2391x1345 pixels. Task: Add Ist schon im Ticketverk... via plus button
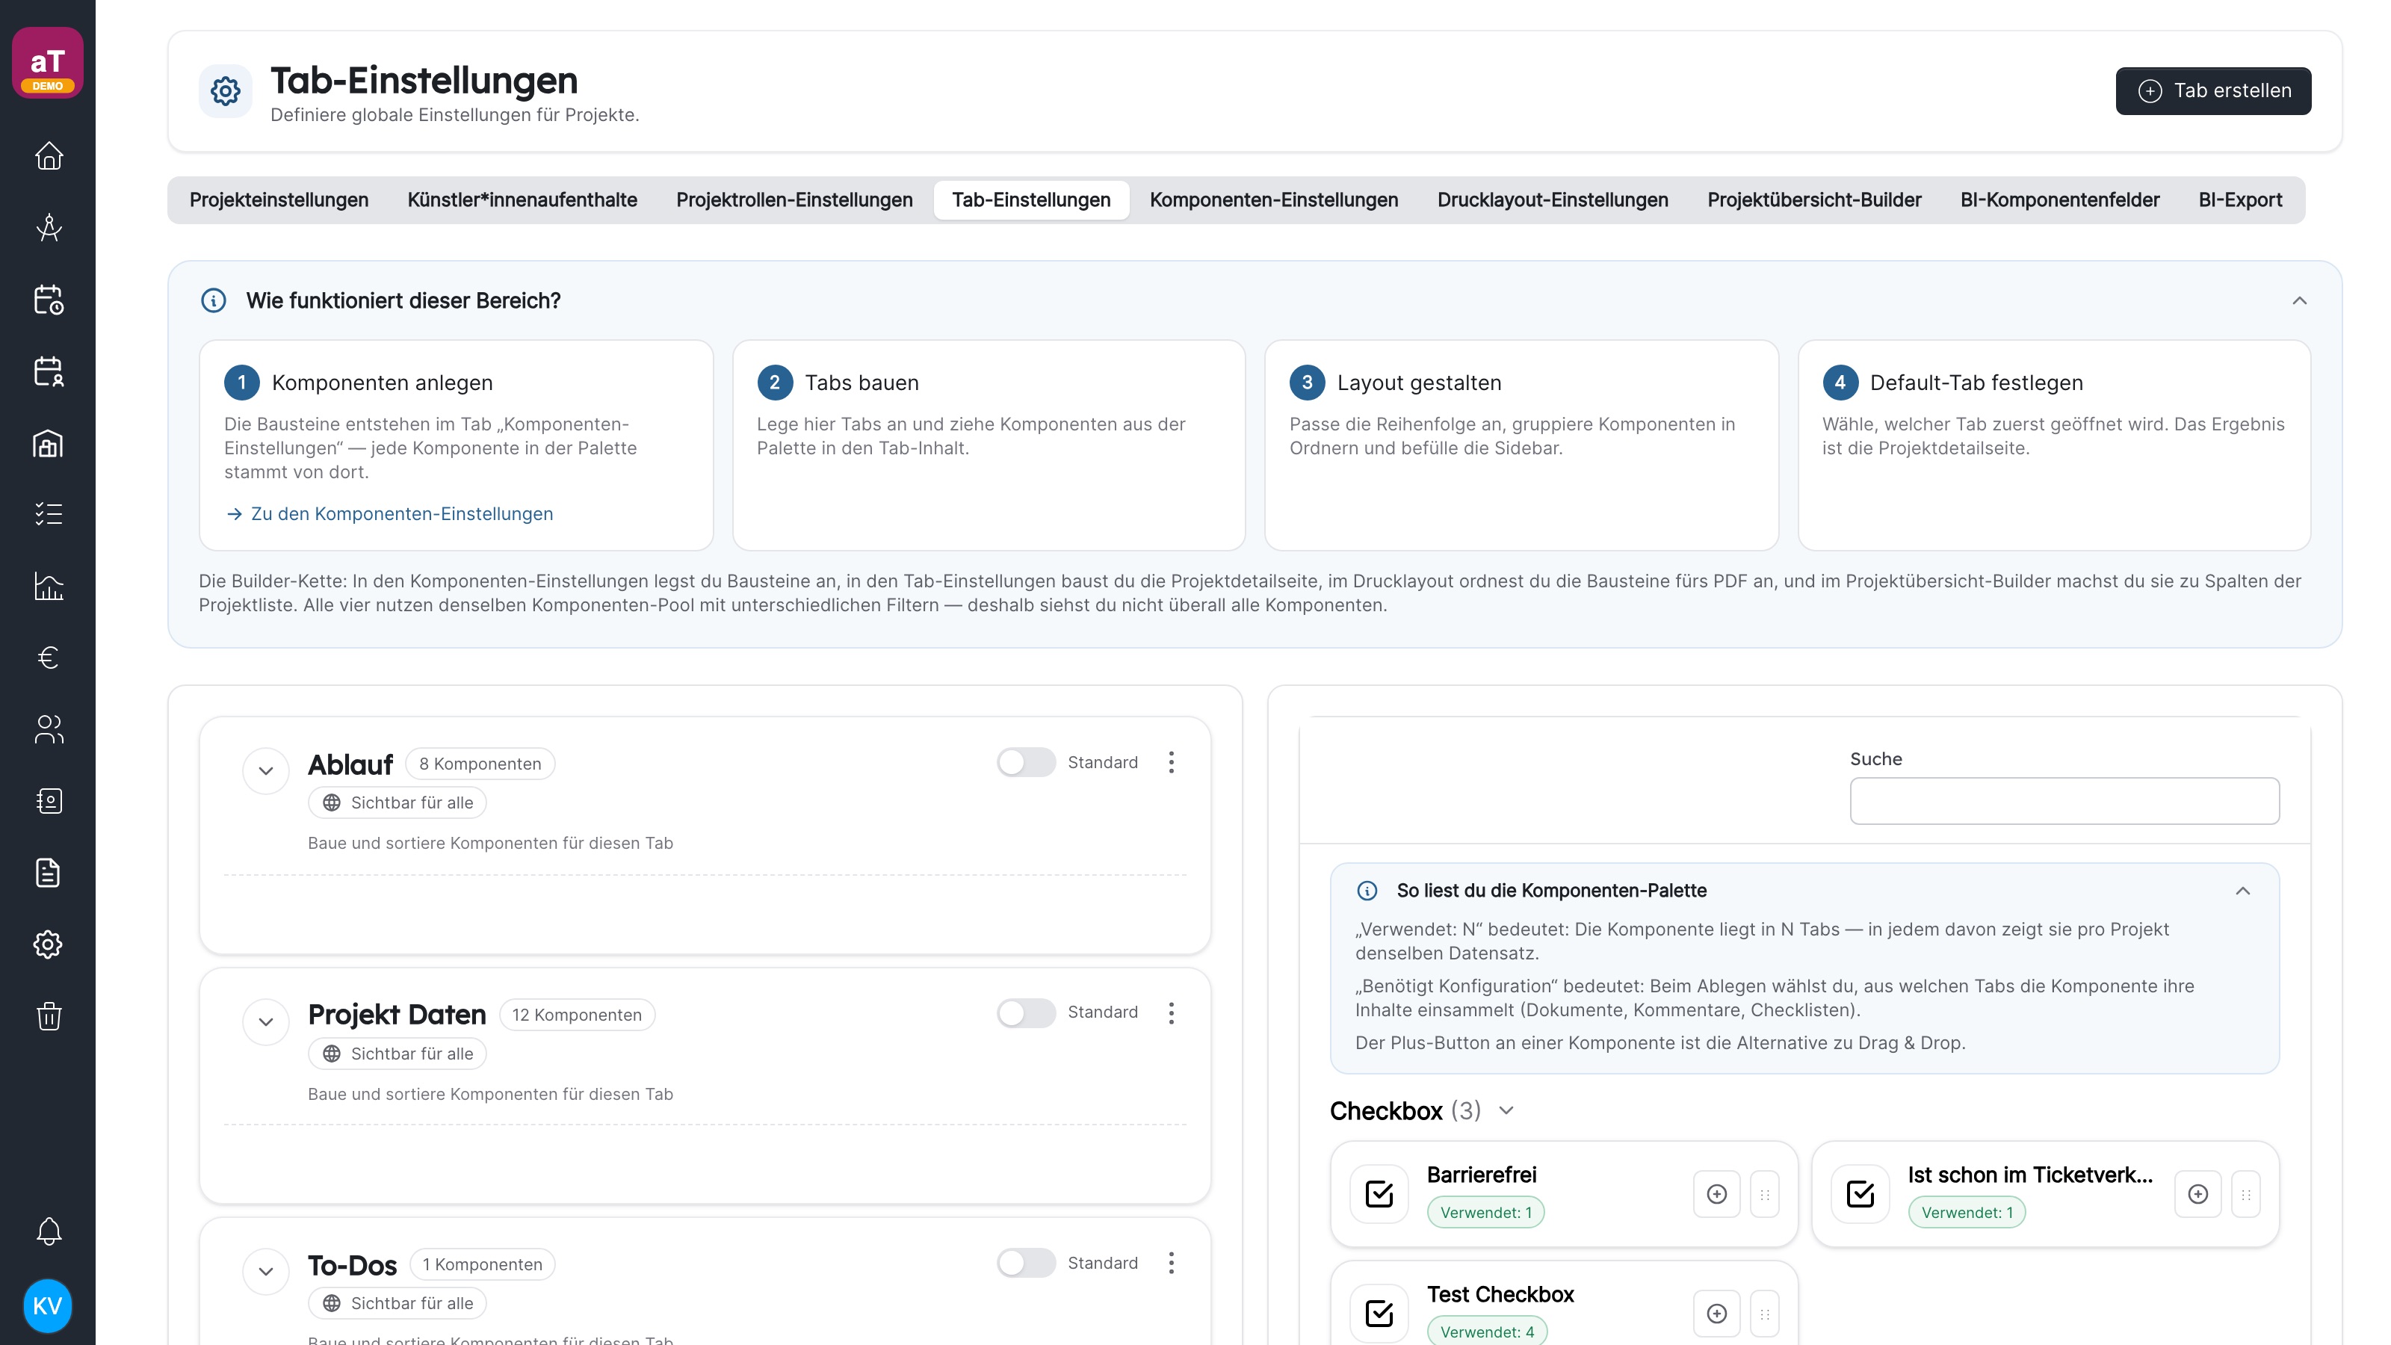(x=2198, y=1194)
